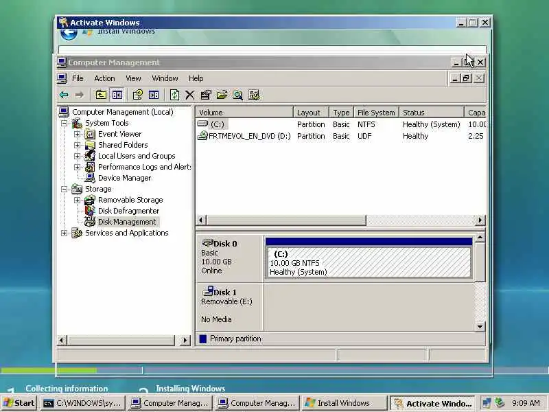This screenshot has height=412, width=549.
Task: Toggle the Show/Hide Console Tree icon
Action: 117,95
